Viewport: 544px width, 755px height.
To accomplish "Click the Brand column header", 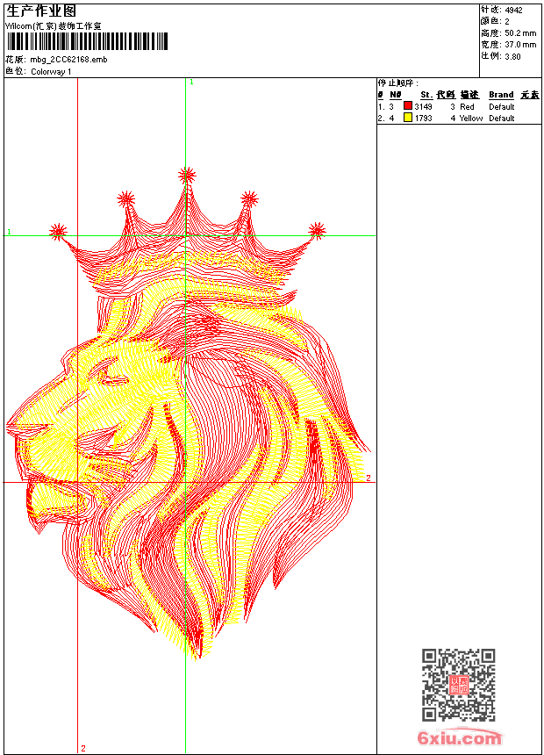I will (501, 95).
